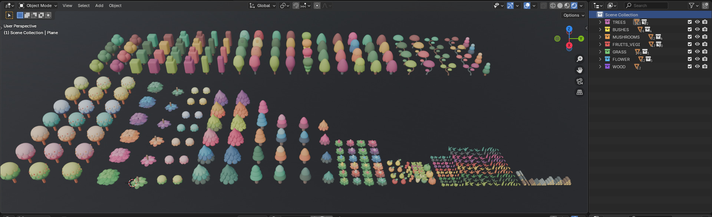Open the Object menu
This screenshot has height=217, width=712.
click(x=115, y=6)
